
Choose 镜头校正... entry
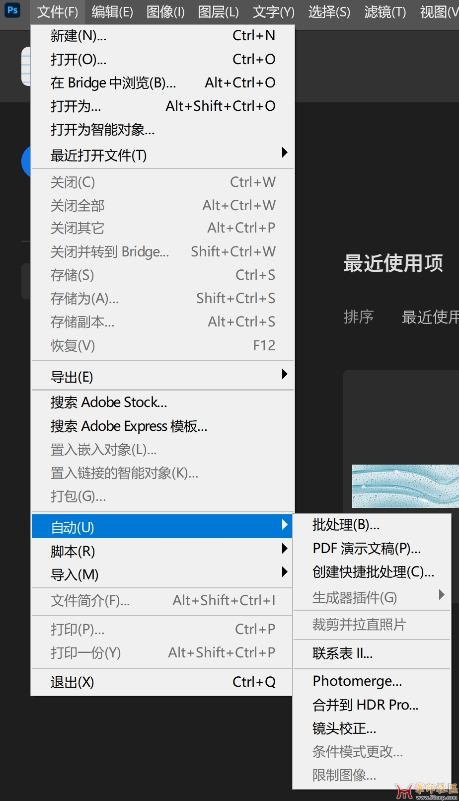point(372,728)
